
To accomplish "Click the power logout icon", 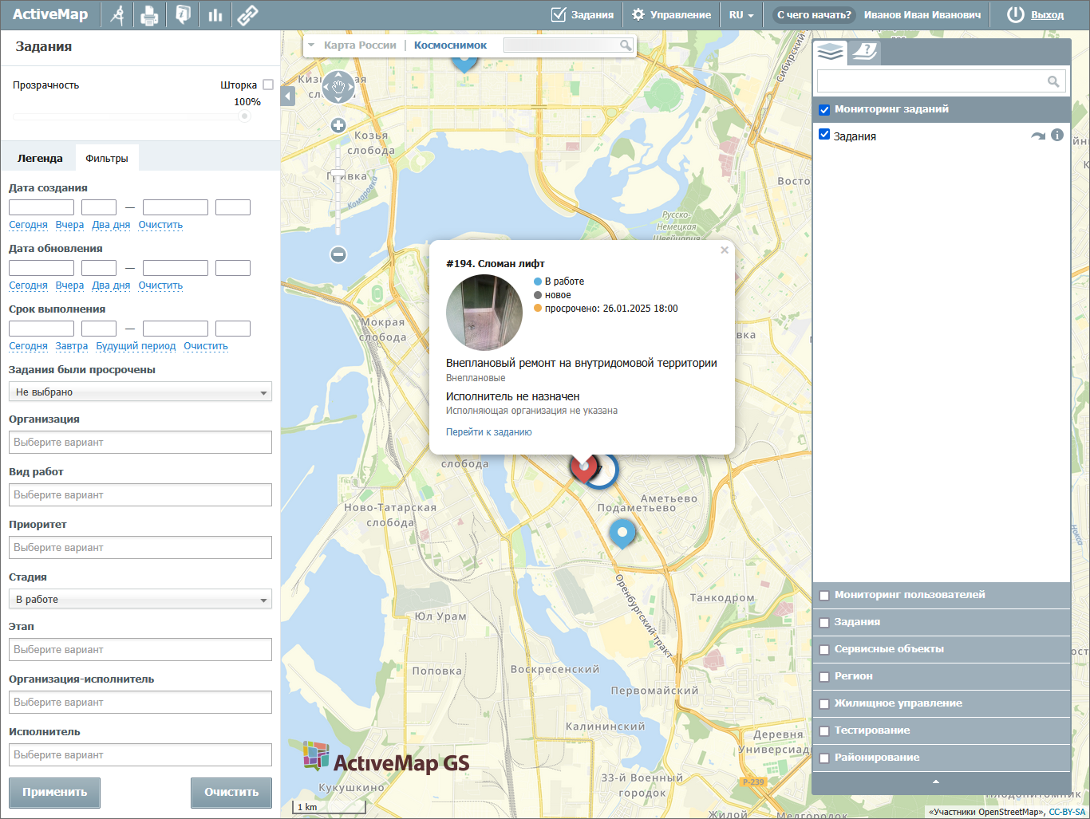I will point(1015,14).
